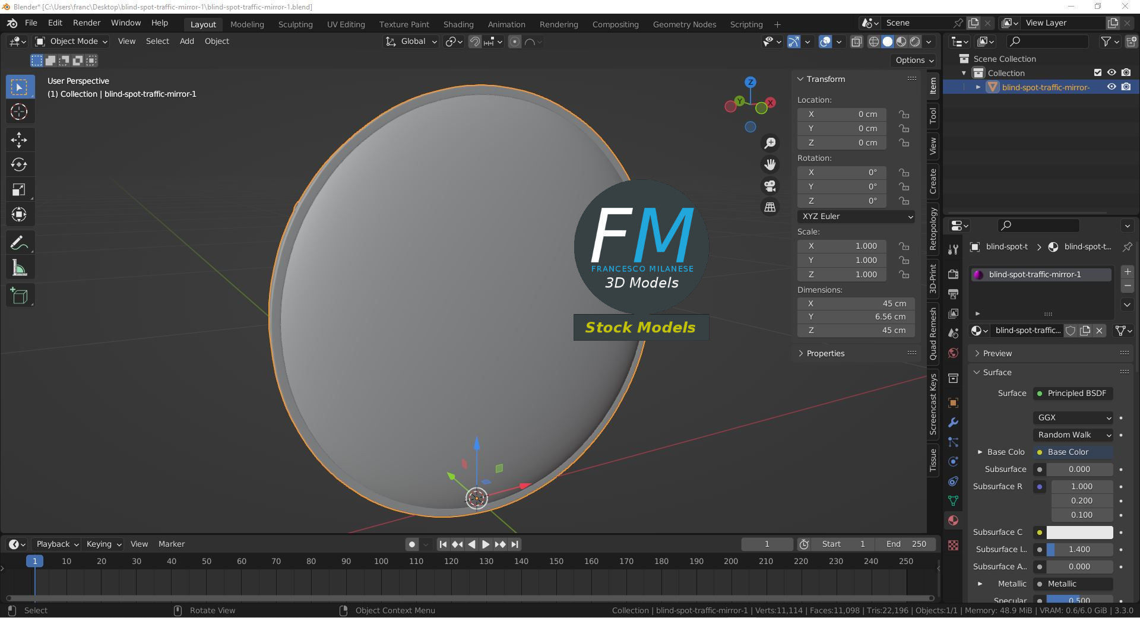Open Physics properties icon
Screen dimensions: 1140x618
pos(953,461)
